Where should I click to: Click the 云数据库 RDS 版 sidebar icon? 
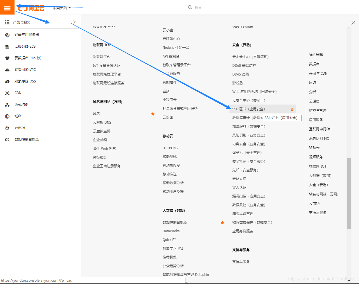pyautogui.click(x=7, y=58)
